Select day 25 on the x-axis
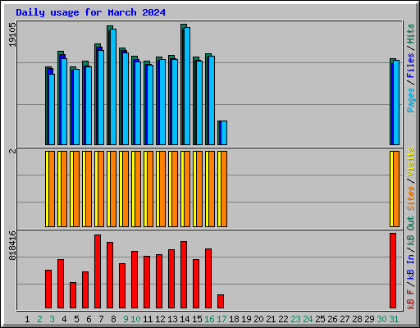 pos(320,319)
